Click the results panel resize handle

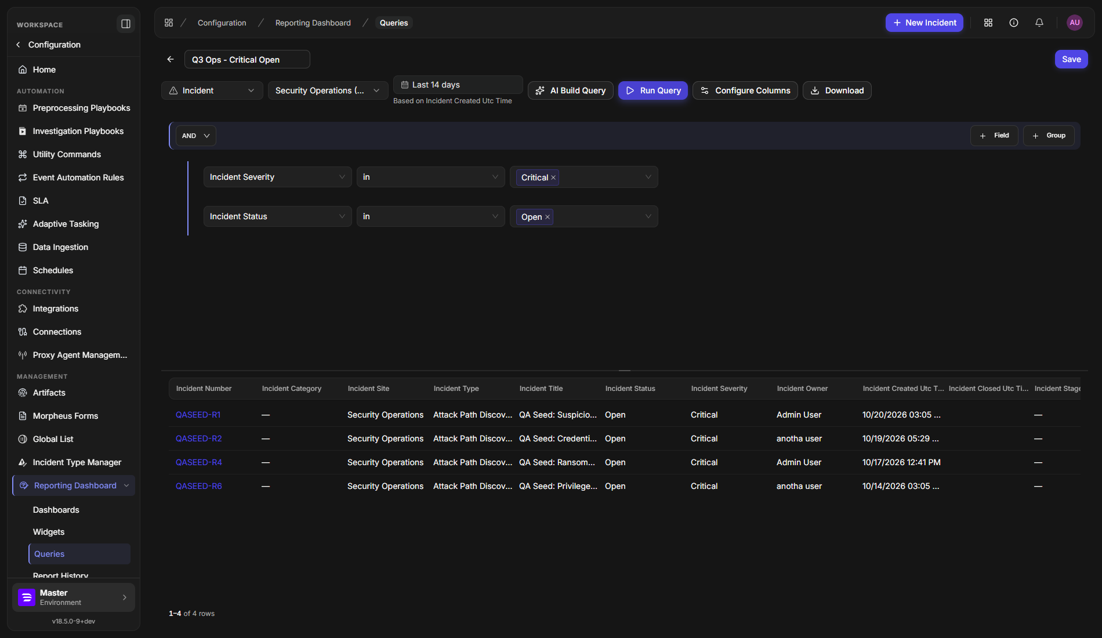pyautogui.click(x=625, y=370)
